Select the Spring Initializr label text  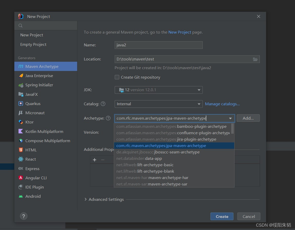point(39,85)
